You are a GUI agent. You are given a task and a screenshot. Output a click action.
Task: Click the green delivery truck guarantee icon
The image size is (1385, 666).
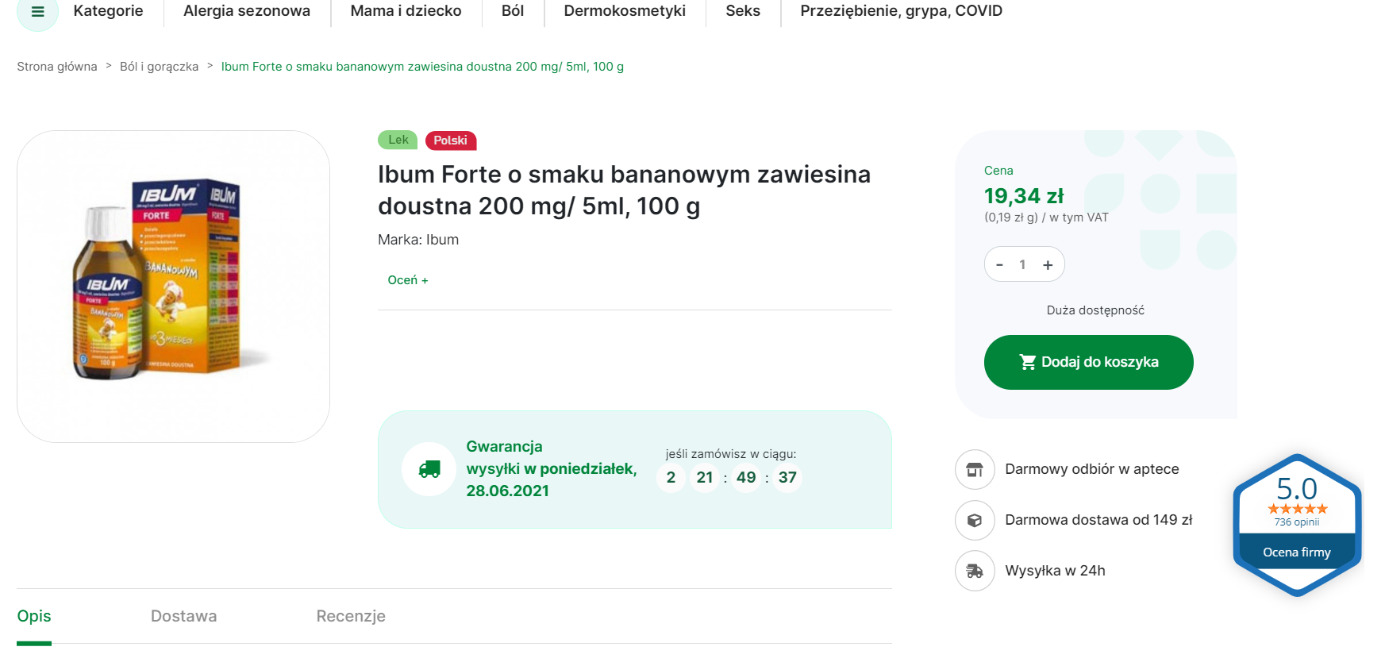(429, 469)
